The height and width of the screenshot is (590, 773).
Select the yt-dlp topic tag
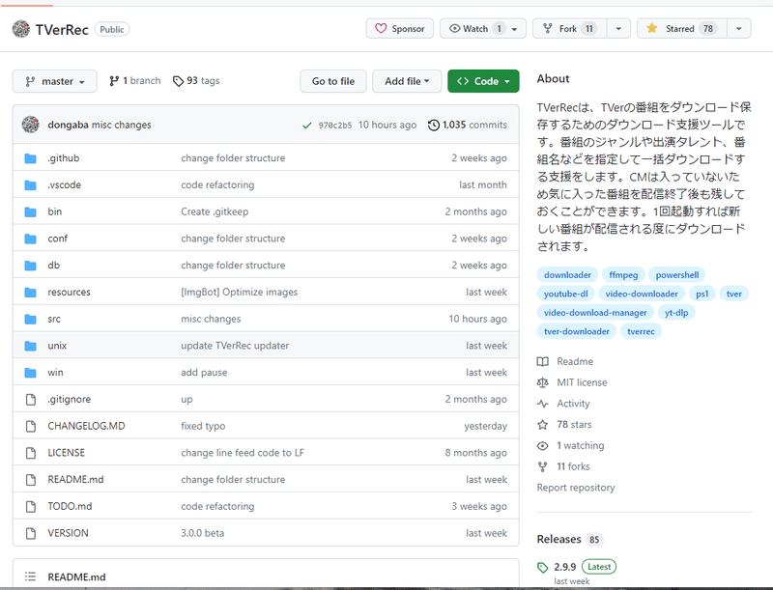[x=675, y=313]
